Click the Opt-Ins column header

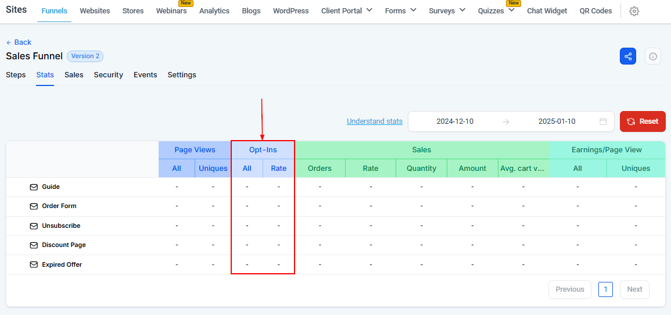pos(263,150)
